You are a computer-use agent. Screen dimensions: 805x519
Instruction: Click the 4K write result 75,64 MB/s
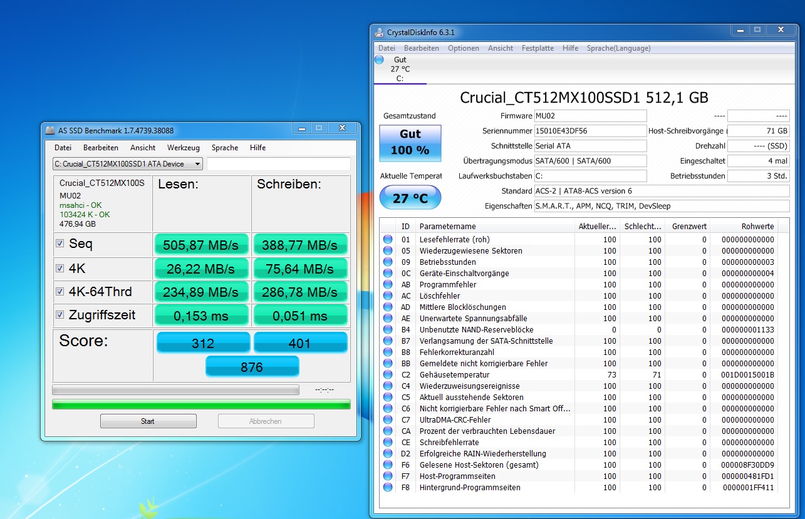[301, 269]
